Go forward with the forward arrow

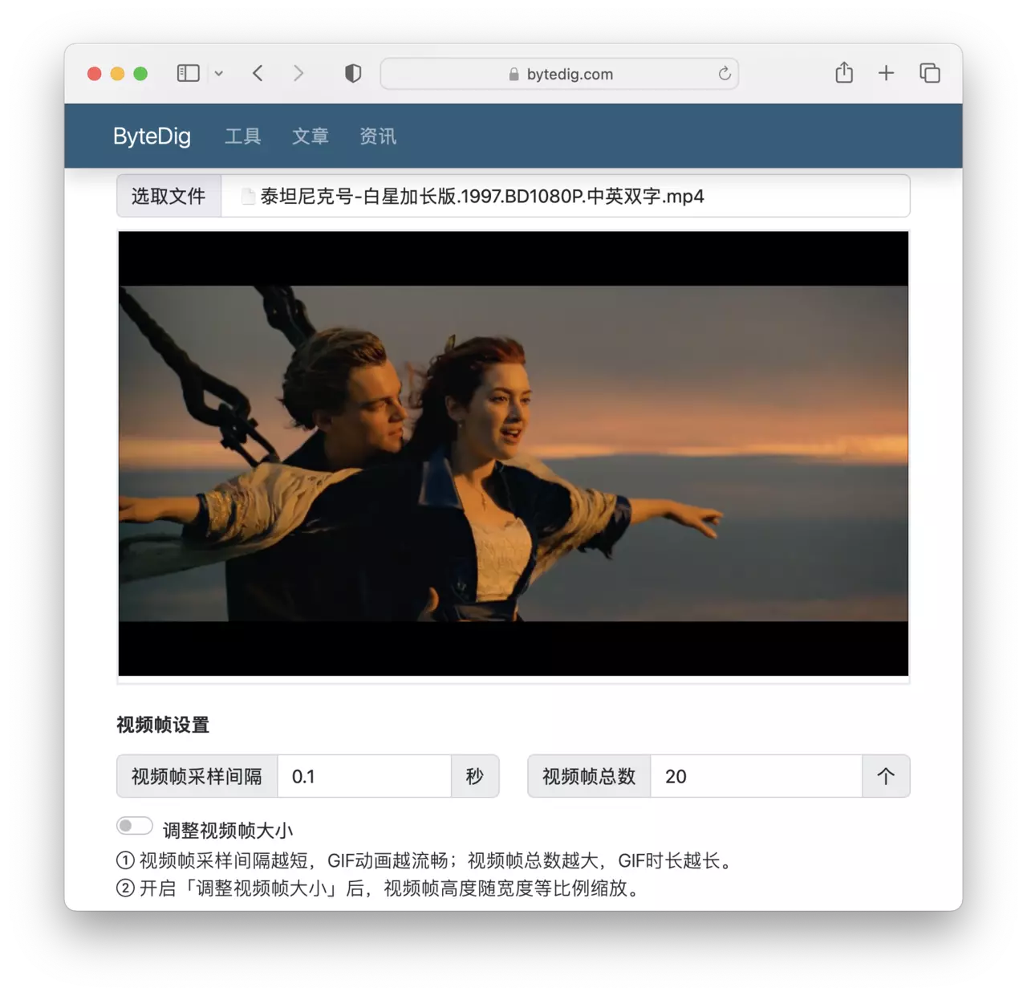pyautogui.click(x=298, y=73)
